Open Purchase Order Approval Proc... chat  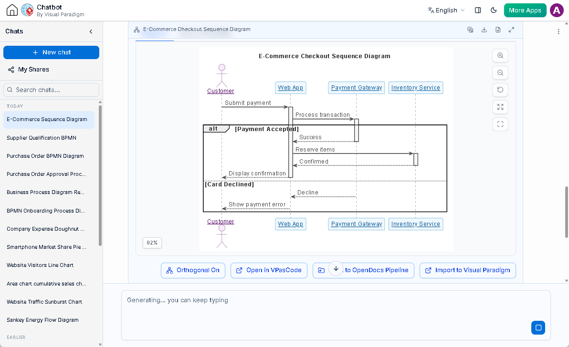tap(49, 174)
